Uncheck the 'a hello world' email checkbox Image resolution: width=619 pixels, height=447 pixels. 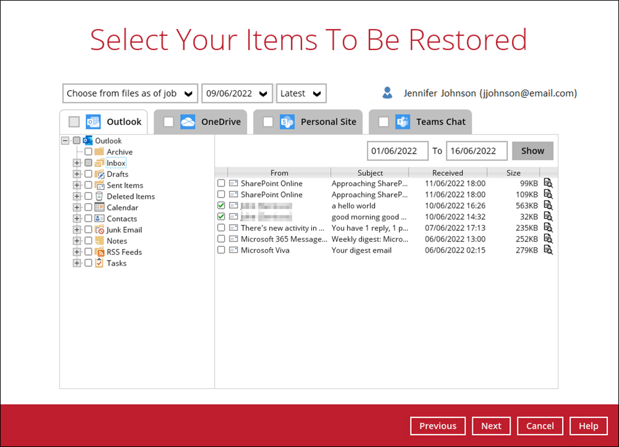(x=221, y=206)
